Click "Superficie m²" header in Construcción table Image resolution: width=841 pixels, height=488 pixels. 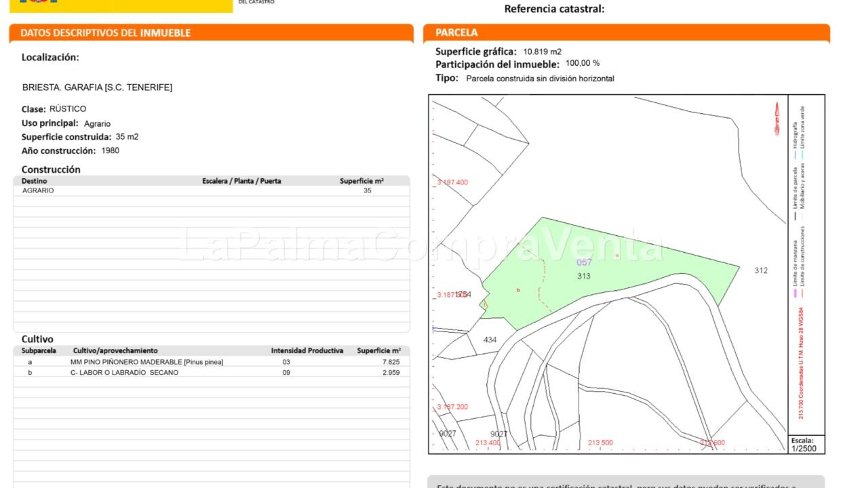pyautogui.click(x=361, y=181)
